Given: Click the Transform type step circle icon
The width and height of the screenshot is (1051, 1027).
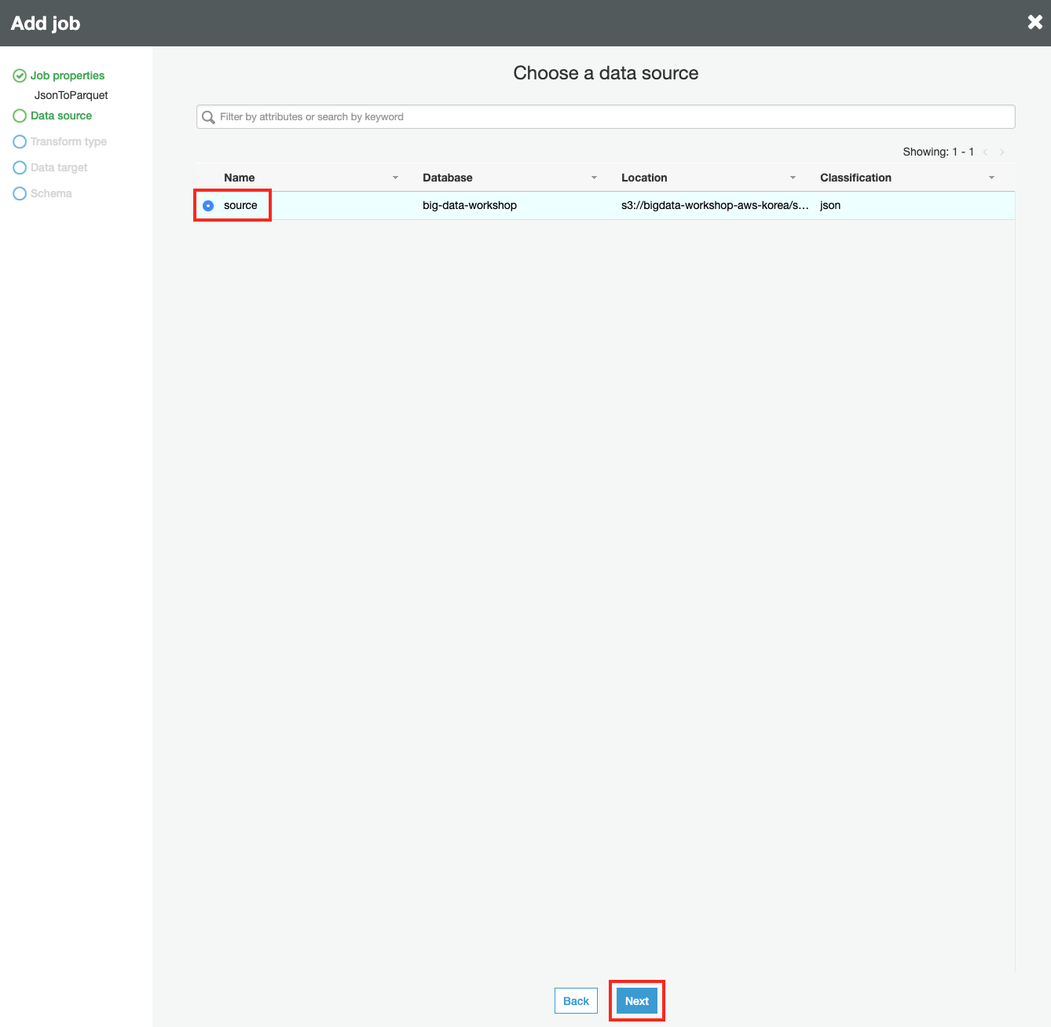Looking at the screenshot, I should click(20, 141).
